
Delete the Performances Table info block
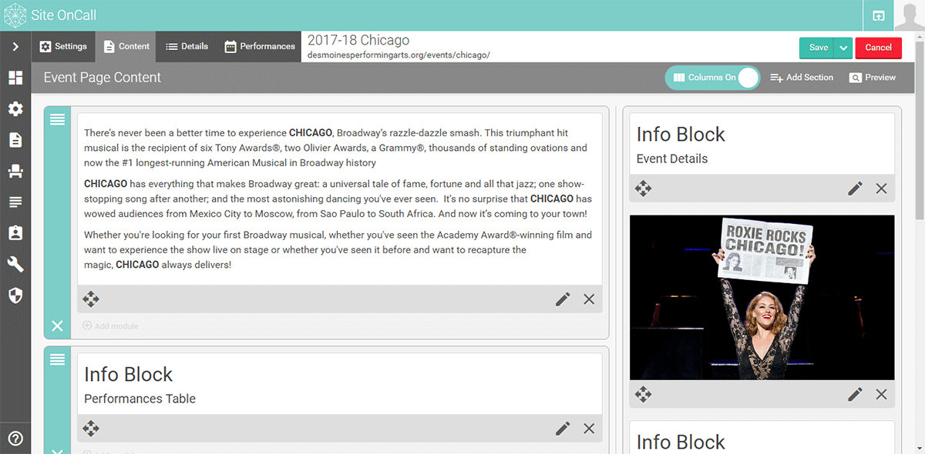[x=589, y=429]
